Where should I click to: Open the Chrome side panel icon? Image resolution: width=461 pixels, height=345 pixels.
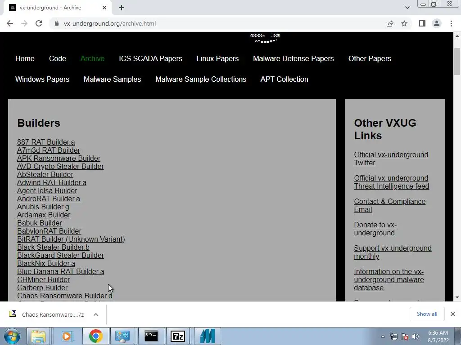coord(422,23)
